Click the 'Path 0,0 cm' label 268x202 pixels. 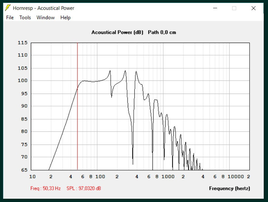click(162, 32)
